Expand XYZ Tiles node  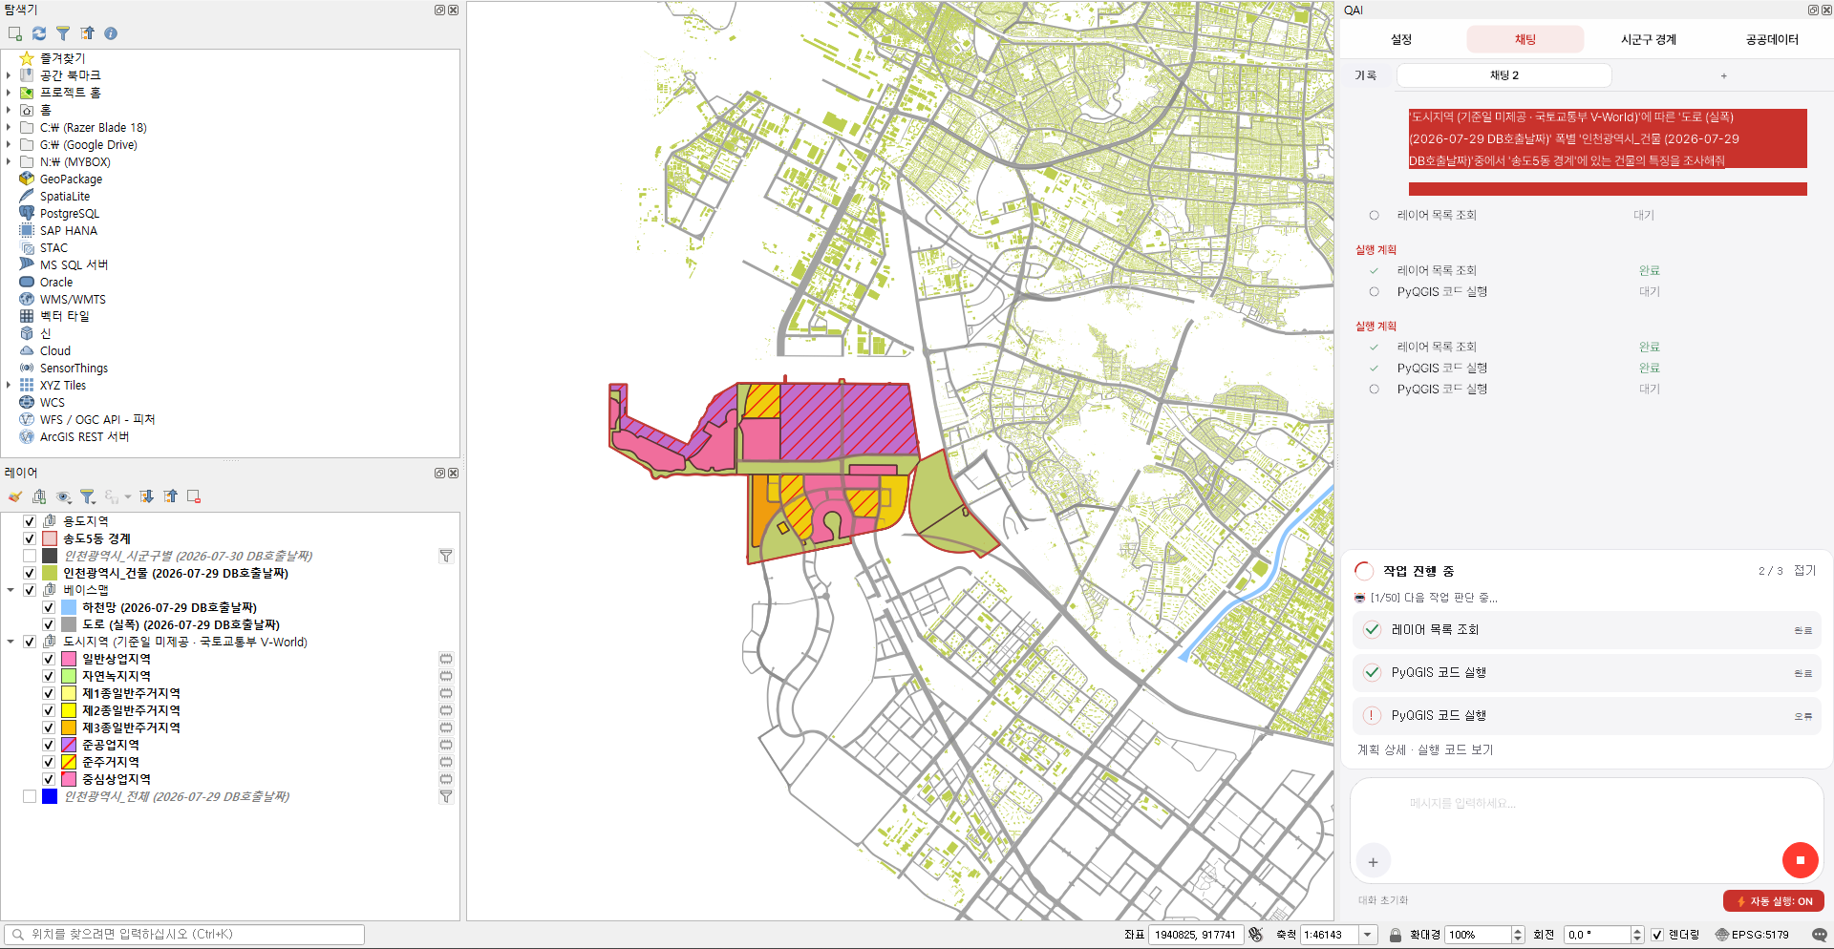(9, 385)
